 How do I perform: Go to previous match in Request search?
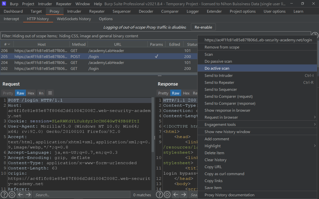tap(20, 195)
